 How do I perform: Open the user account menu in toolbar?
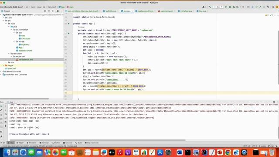coord(204,7)
